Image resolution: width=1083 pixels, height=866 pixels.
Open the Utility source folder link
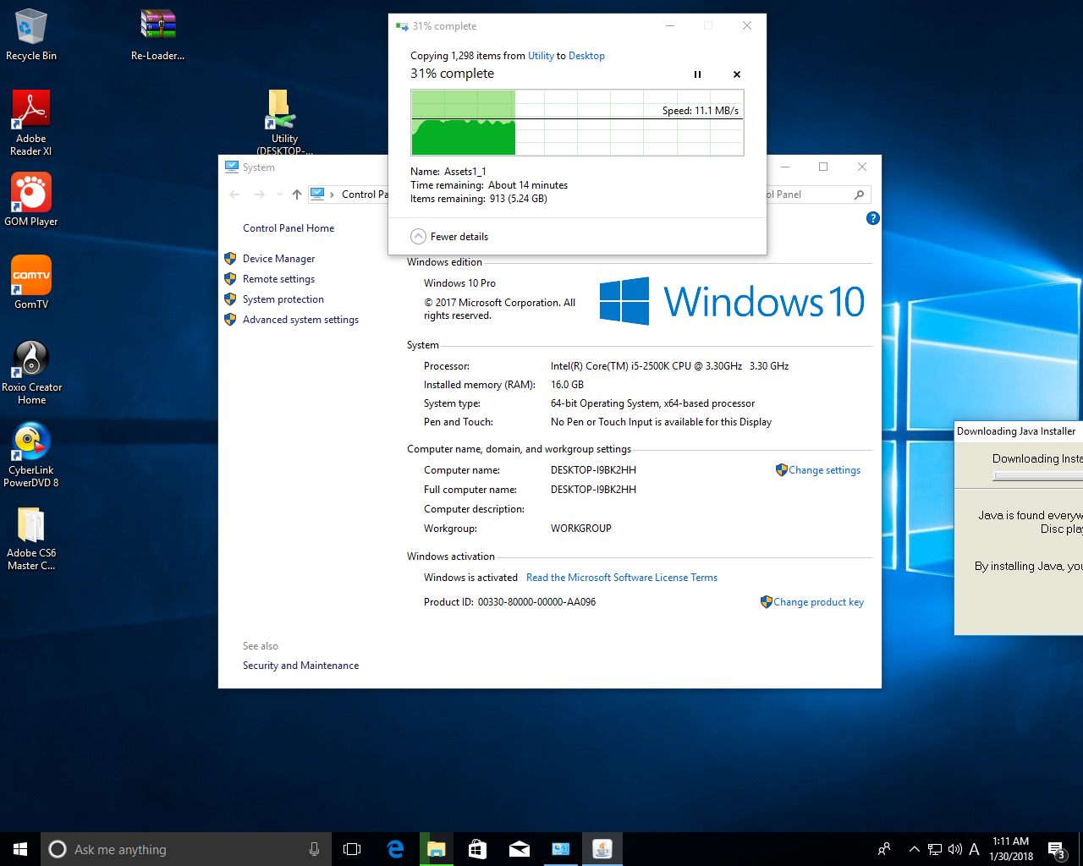(x=541, y=56)
